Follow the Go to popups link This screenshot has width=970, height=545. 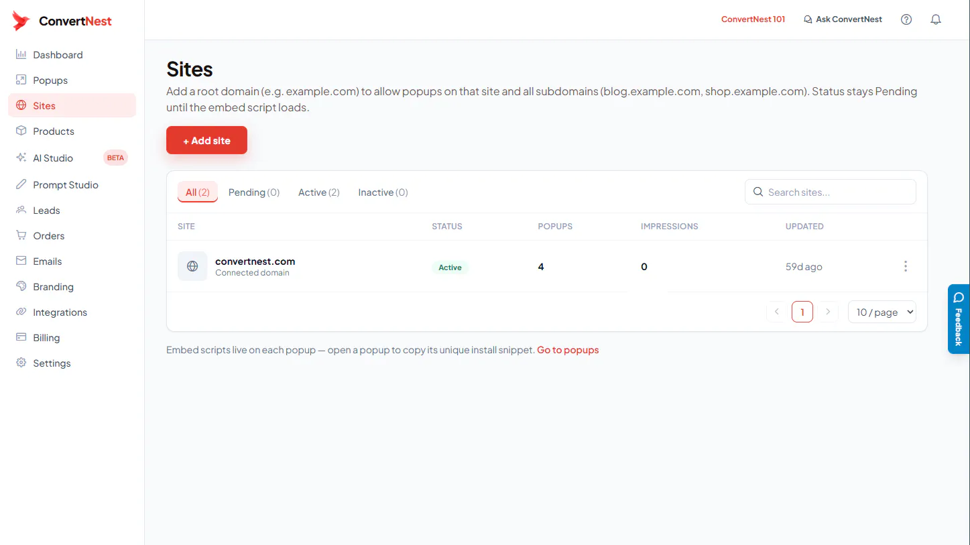click(568, 350)
